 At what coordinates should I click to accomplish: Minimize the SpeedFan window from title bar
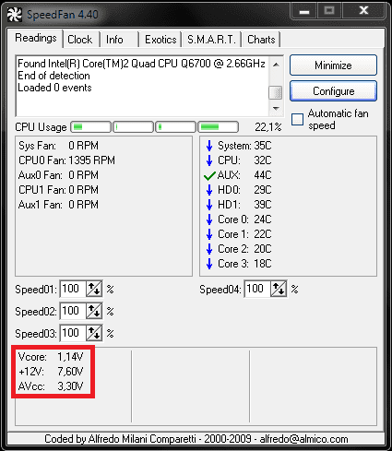click(304, 12)
